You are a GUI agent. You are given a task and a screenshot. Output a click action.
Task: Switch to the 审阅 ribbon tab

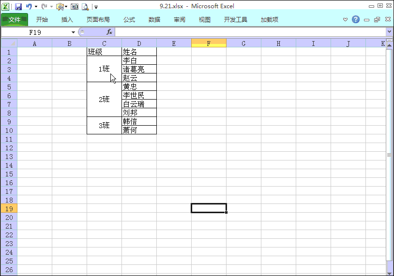click(x=180, y=19)
